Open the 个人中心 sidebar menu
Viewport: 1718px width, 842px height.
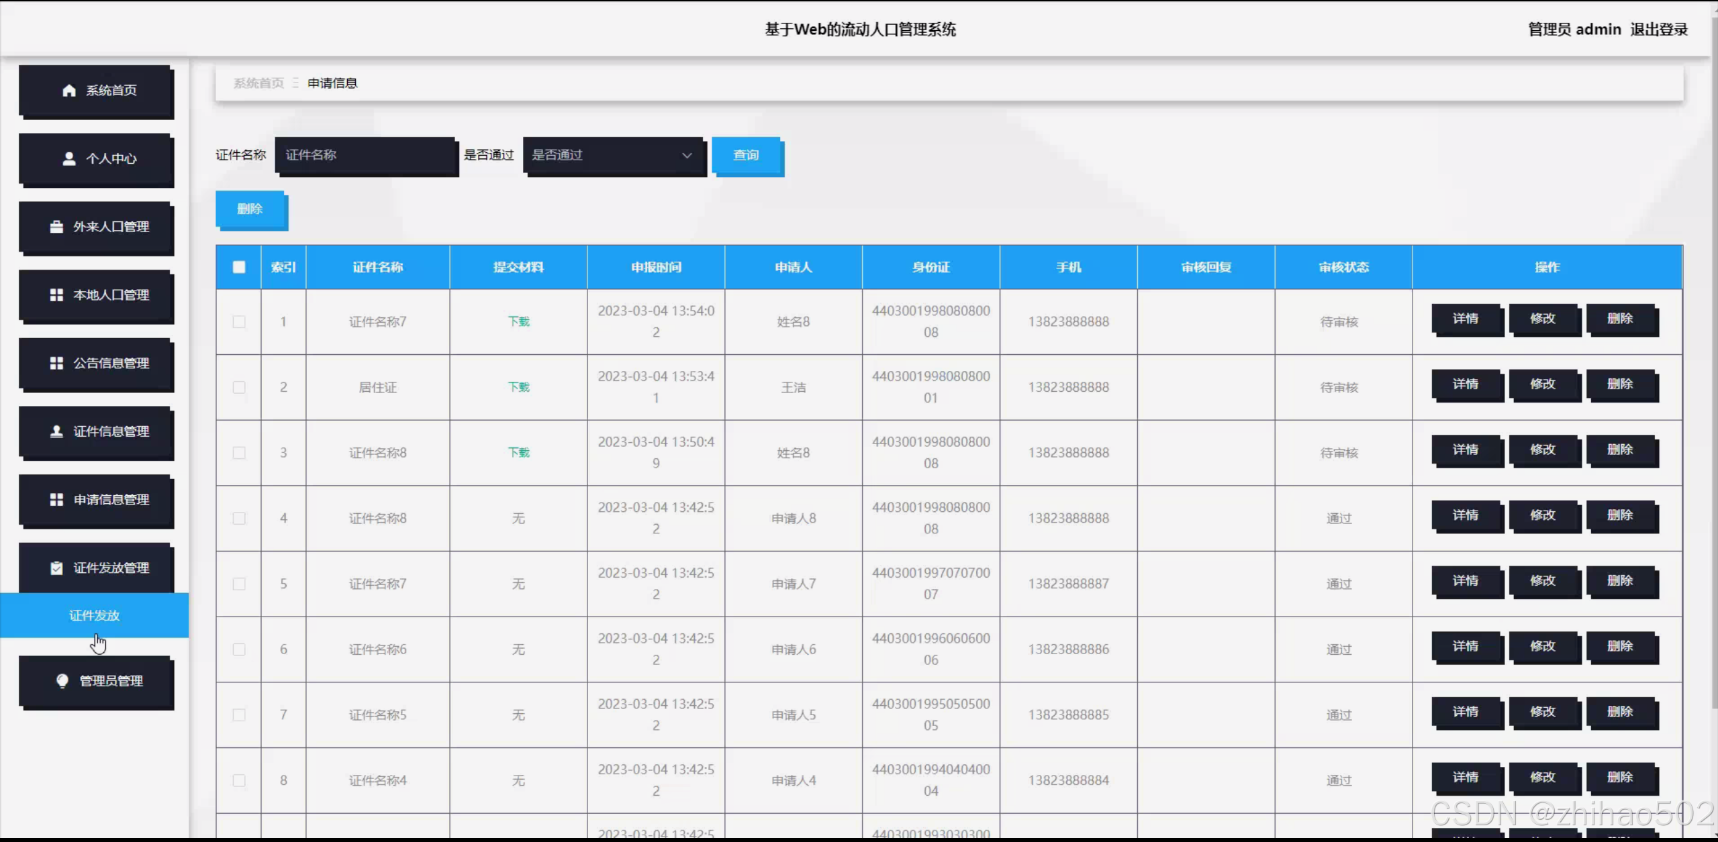96,159
